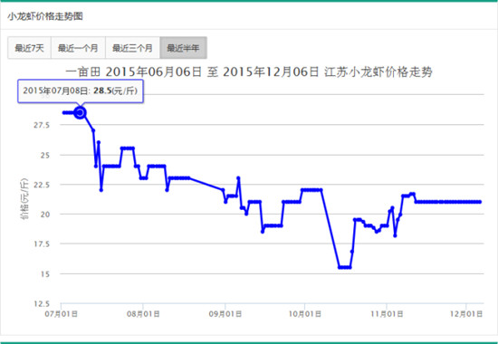Click the 12月01日 x-axis label

click(466, 314)
